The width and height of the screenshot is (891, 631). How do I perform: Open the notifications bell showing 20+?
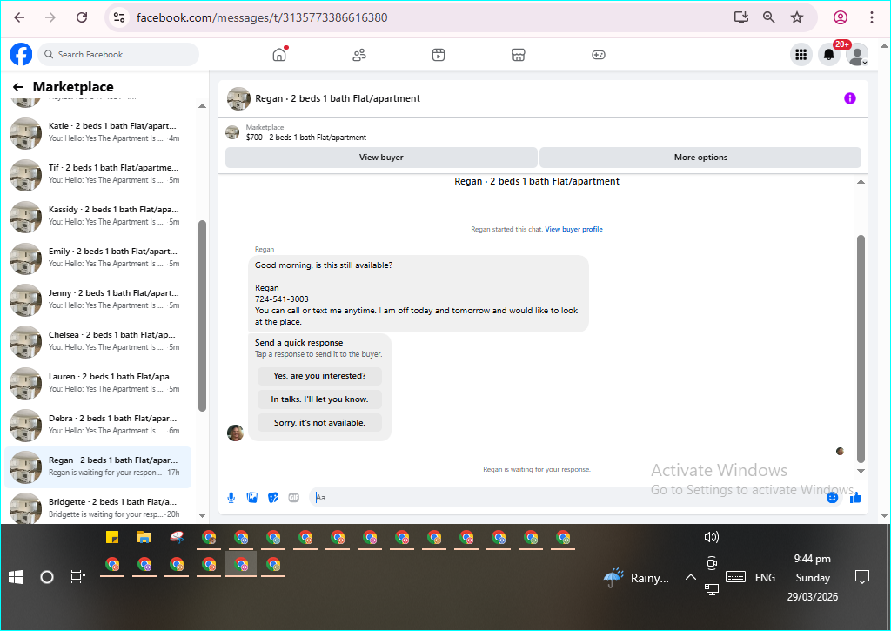pyautogui.click(x=829, y=55)
